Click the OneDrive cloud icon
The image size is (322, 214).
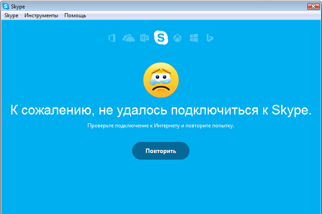click(129, 38)
